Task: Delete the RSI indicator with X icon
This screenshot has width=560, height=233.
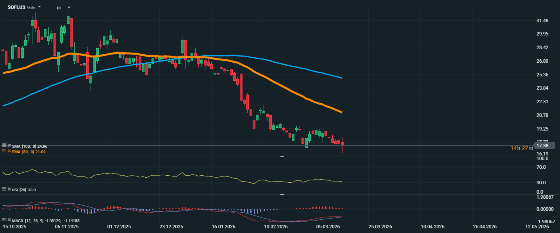Action: click(9, 189)
